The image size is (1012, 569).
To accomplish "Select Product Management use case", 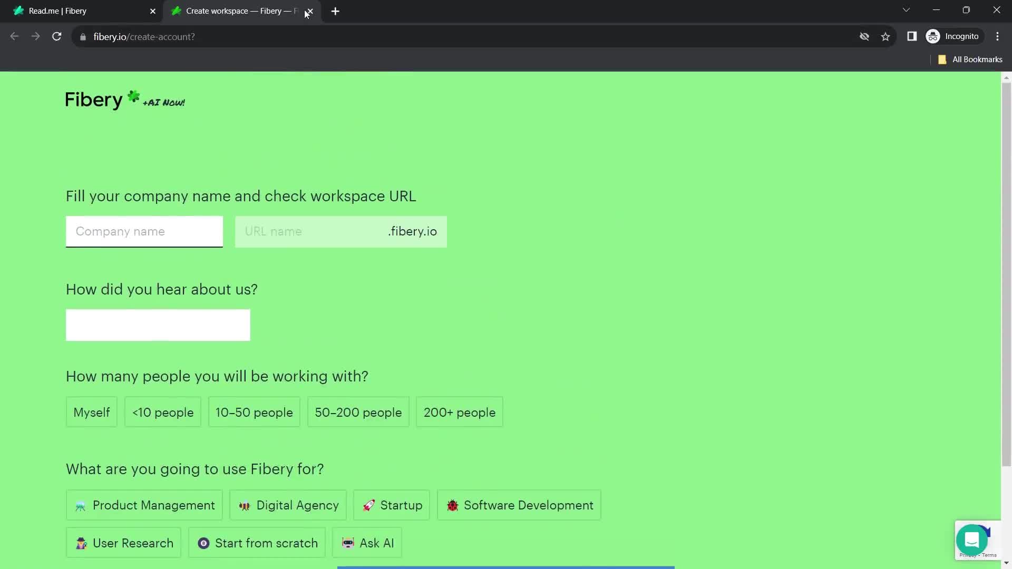I will (144, 505).
